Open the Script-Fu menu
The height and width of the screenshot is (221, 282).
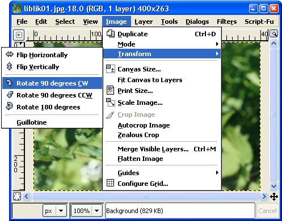point(259,22)
